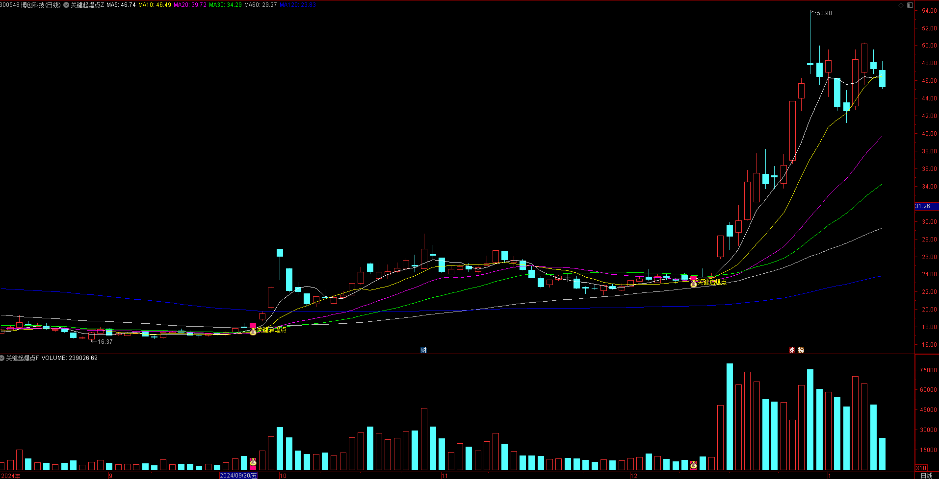The width and height of the screenshot is (939, 479).
Task: Click the MA20: 39.72 indicator value
Action: [x=190, y=5]
